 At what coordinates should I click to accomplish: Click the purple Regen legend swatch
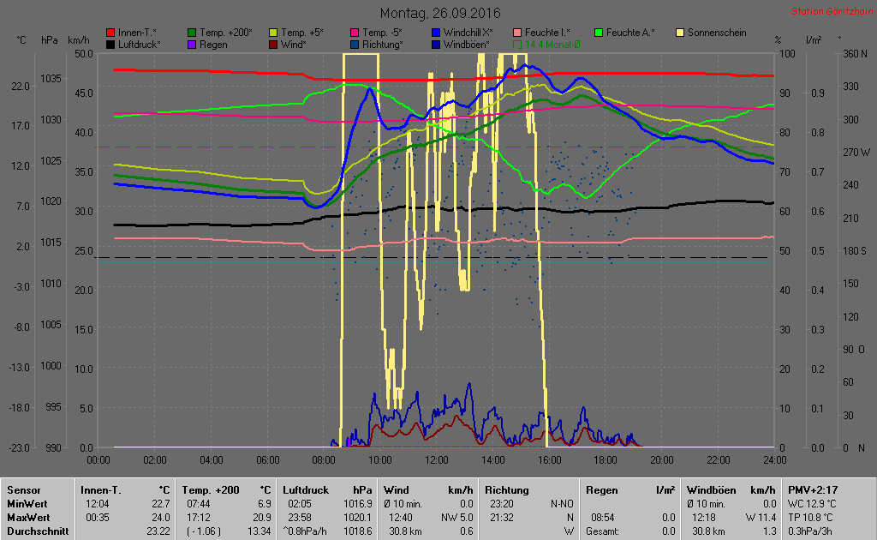192,45
